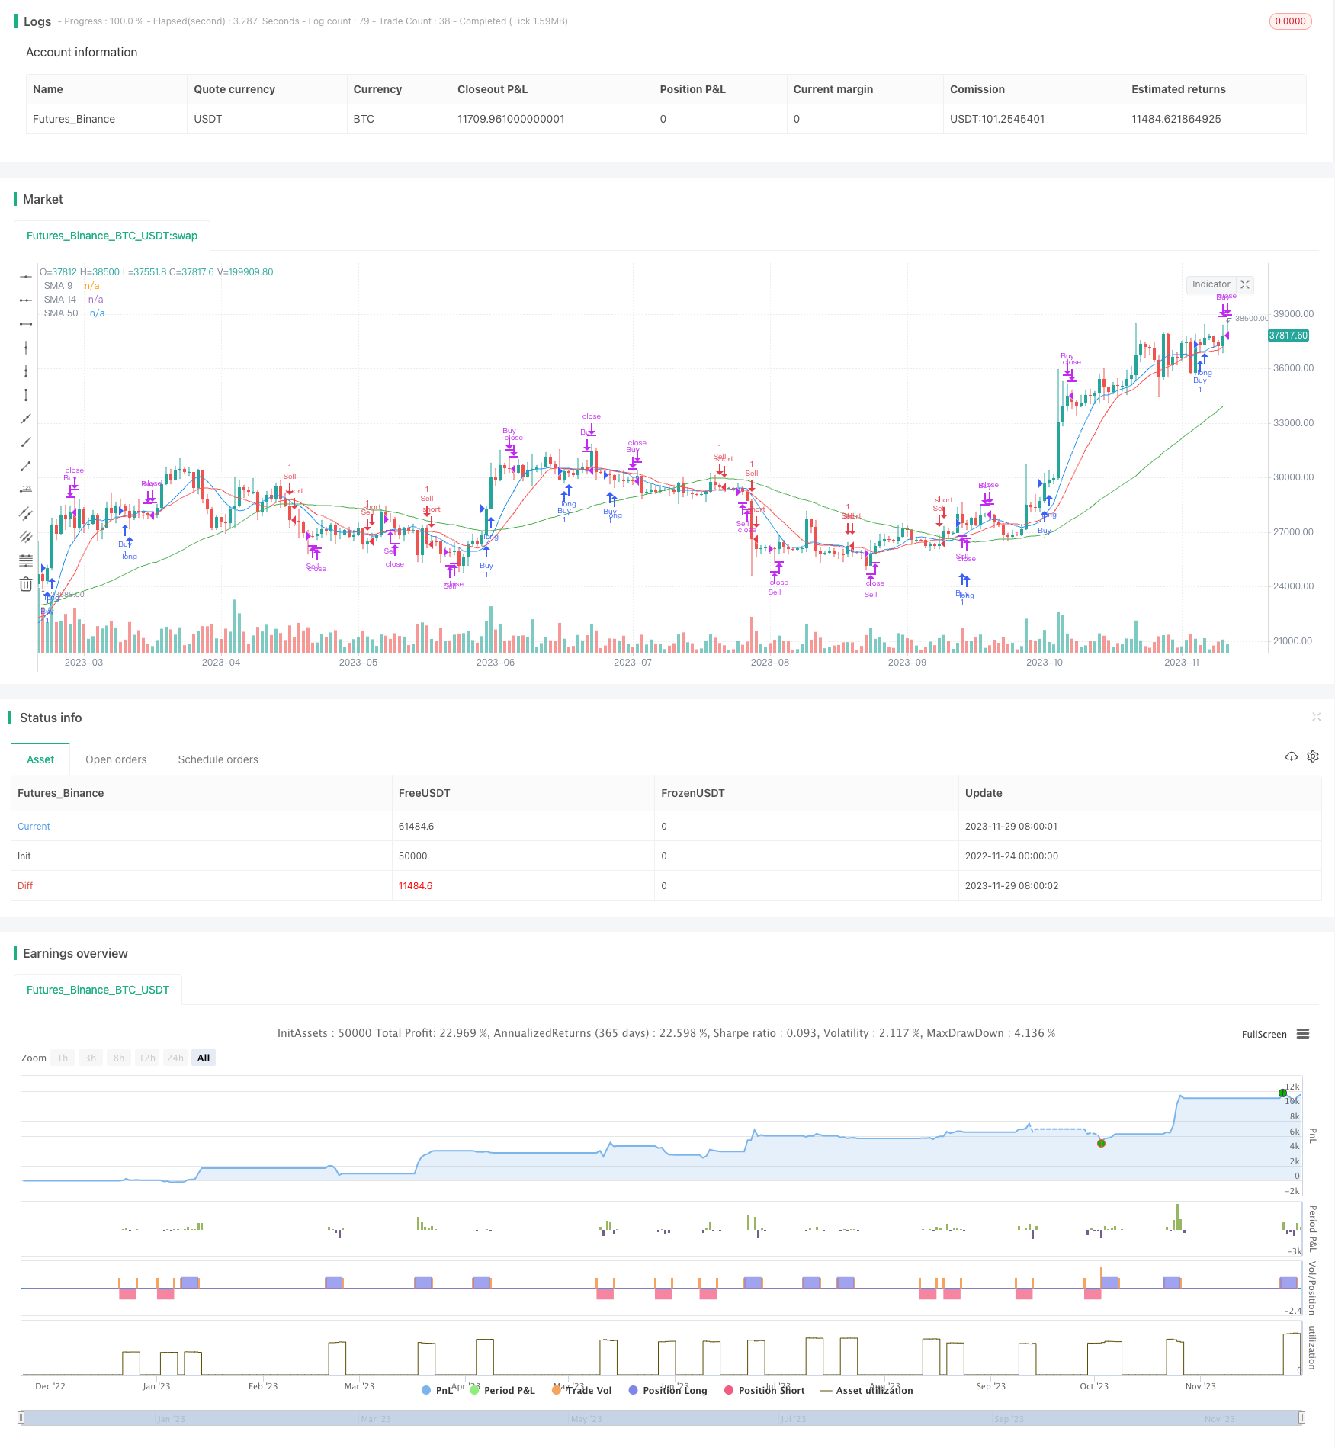
Task: Click the Current row link in asset table
Action: pyautogui.click(x=34, y=826)
